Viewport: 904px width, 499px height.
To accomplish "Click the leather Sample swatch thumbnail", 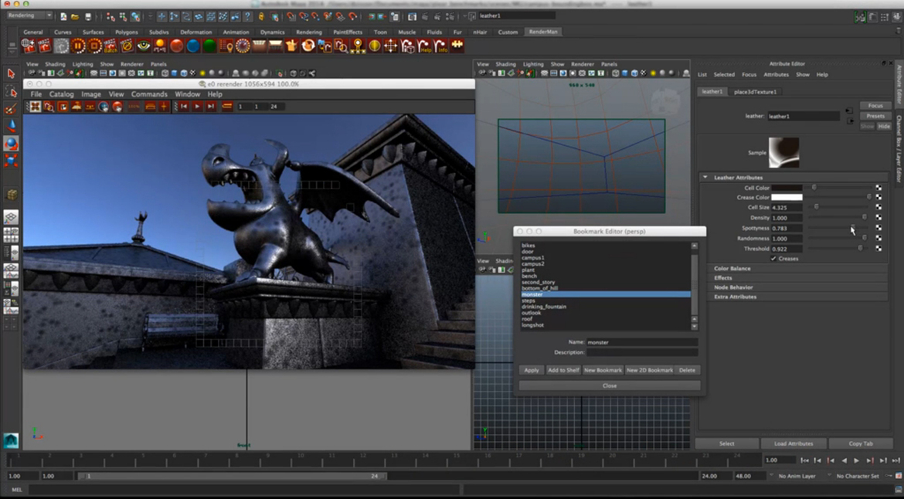I will tap(783, 153).
